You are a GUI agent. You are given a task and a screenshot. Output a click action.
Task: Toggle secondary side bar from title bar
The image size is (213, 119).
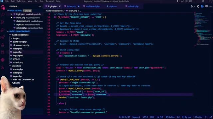pyautogui.click(x=186, y=1)
